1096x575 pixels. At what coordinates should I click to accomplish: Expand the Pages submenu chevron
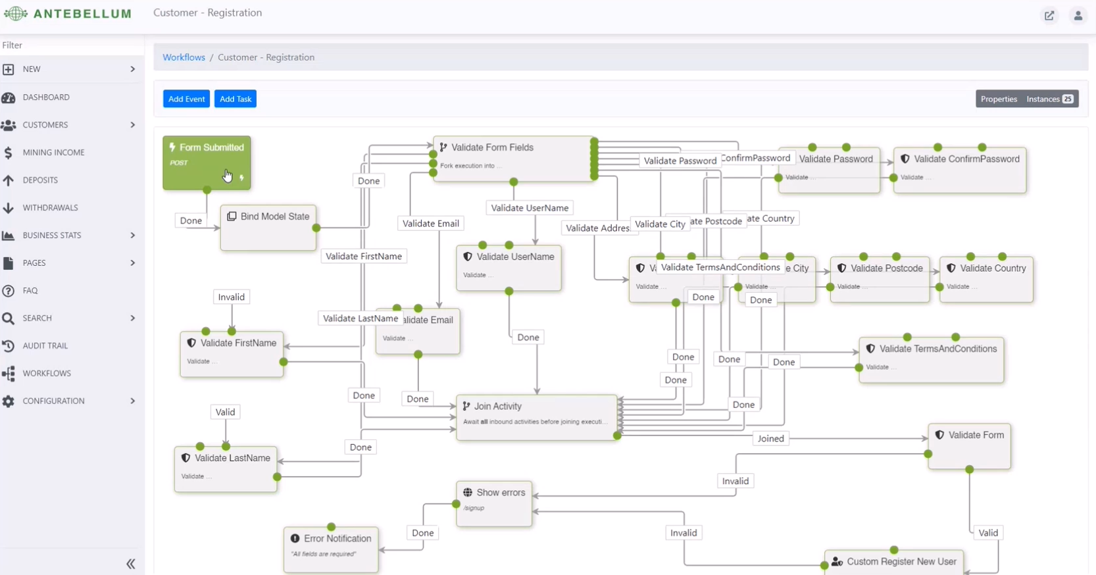133,263
